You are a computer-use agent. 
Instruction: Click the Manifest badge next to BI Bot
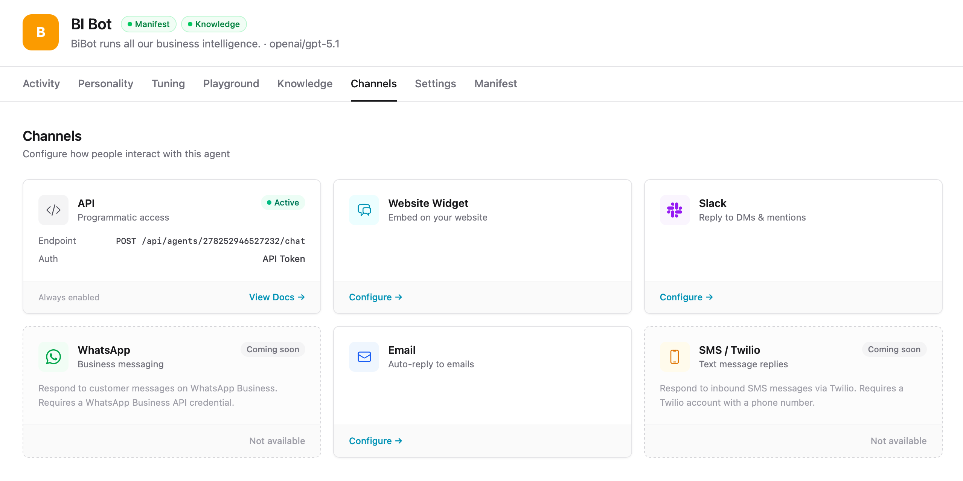148,24
